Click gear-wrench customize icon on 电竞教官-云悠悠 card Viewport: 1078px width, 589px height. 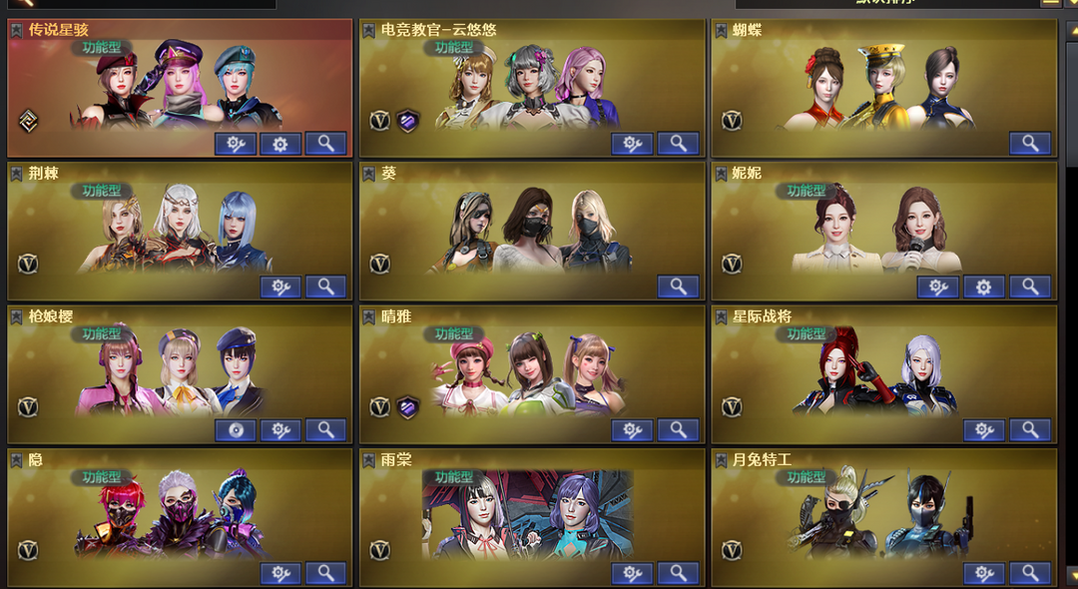632,144
